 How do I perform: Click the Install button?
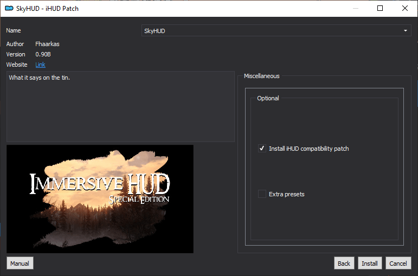[370, 263]
